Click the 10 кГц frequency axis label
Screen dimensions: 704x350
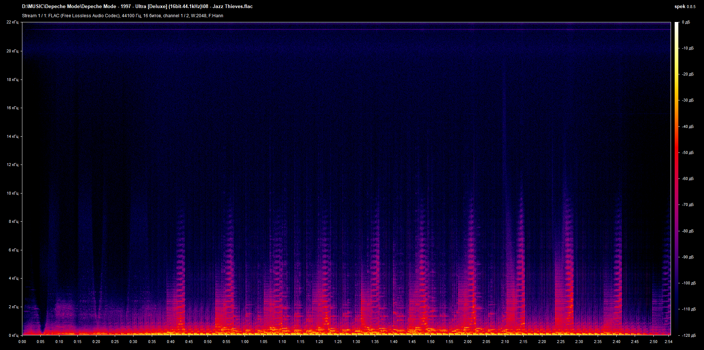coord(12,193)
